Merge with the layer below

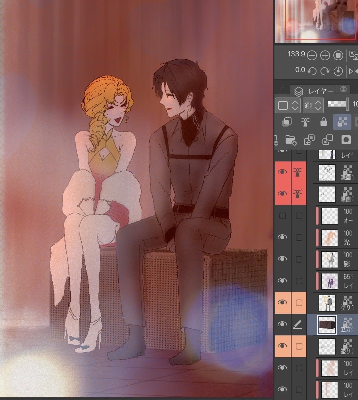coord(327,140)
